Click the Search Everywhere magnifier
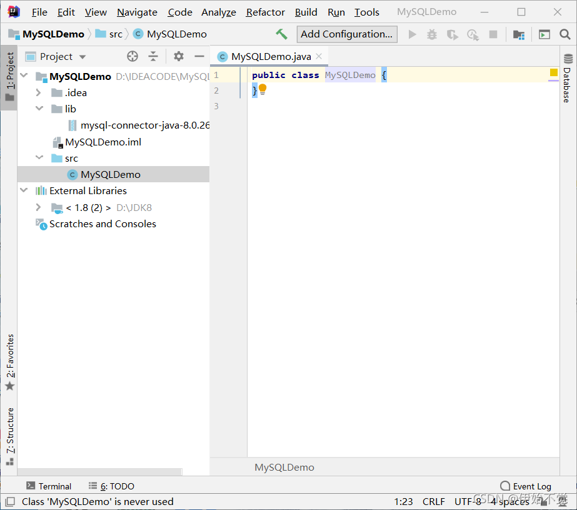Image resolution: width=577 pixels, height=510 pixels. [565, 34]
